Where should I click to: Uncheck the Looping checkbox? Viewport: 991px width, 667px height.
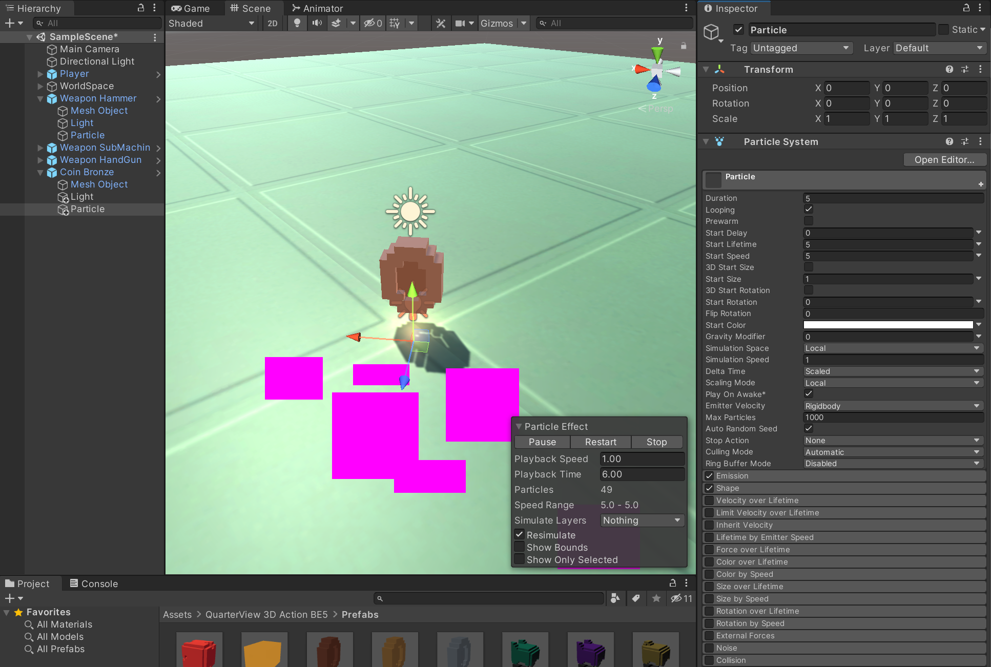(809, 210)
